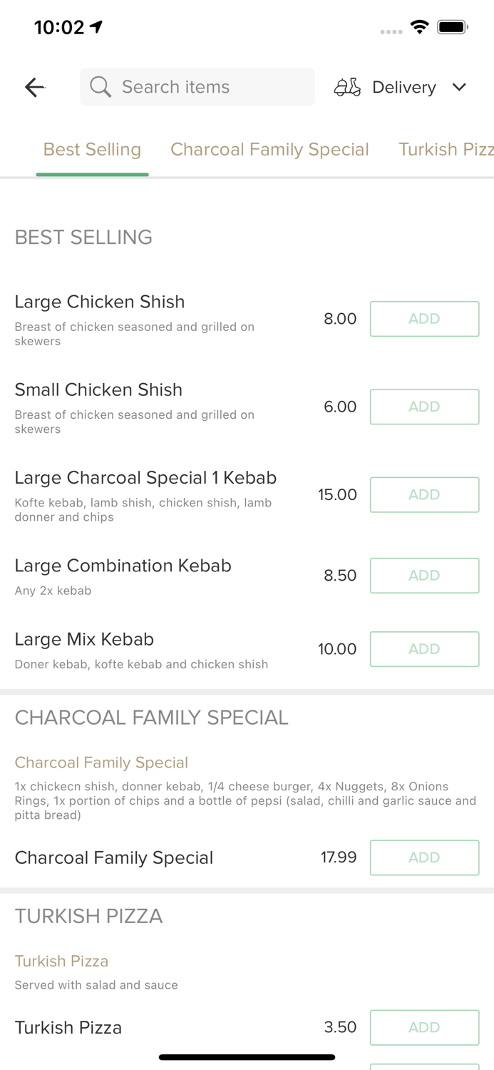Add the Turkish Pizza for 3.50
The image size is (494, 1070).
click(424, 1027)
